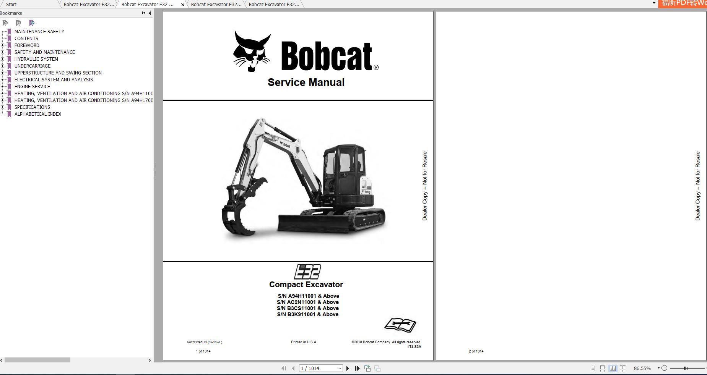Expand the HYDRAULIC SYSTEM bookmark
Viewport: 707px width, 375px height.
tap(3, 59)
